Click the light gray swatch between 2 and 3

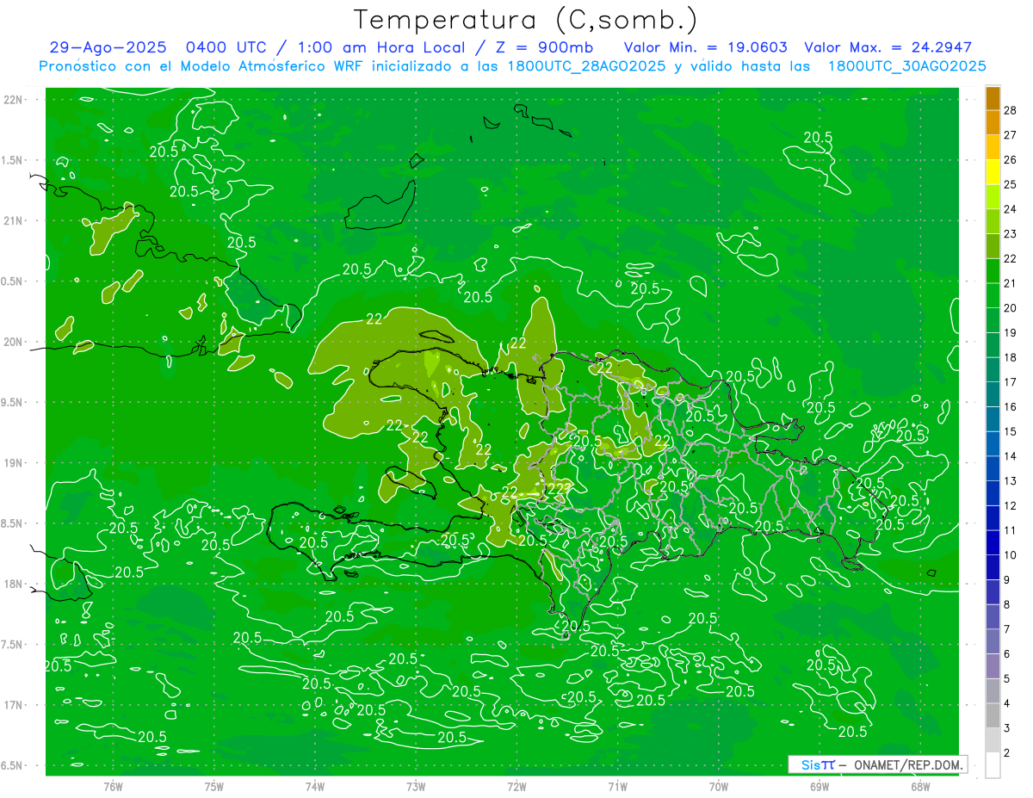[993, 740]
